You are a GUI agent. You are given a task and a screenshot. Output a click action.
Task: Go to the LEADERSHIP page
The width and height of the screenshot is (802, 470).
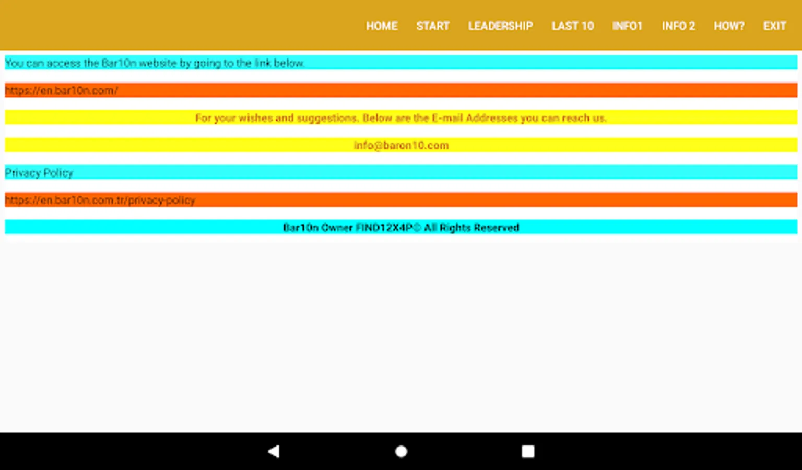coord(500,26)
